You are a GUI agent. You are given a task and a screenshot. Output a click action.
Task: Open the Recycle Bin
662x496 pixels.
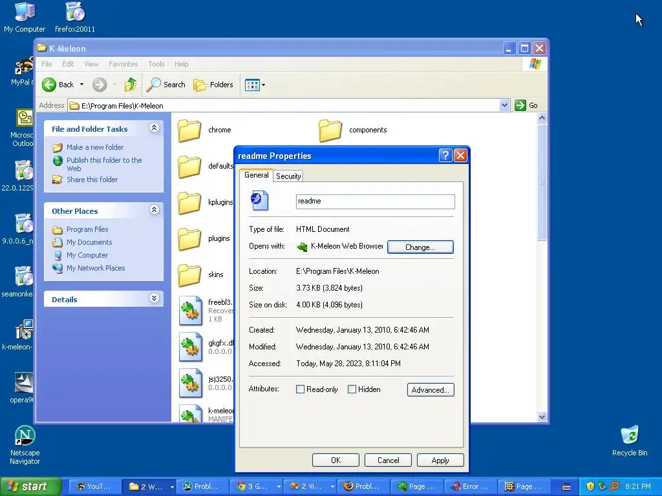tap(630, 440)
